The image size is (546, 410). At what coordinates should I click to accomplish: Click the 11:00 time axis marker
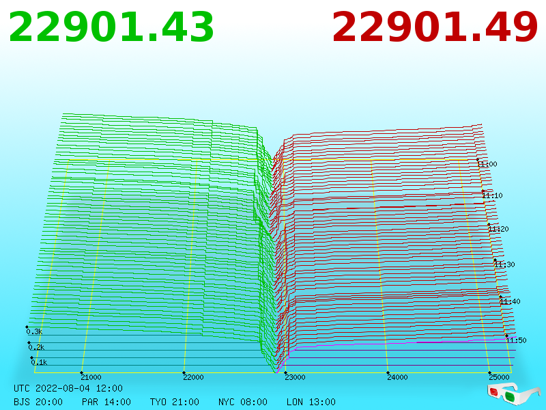487,164
